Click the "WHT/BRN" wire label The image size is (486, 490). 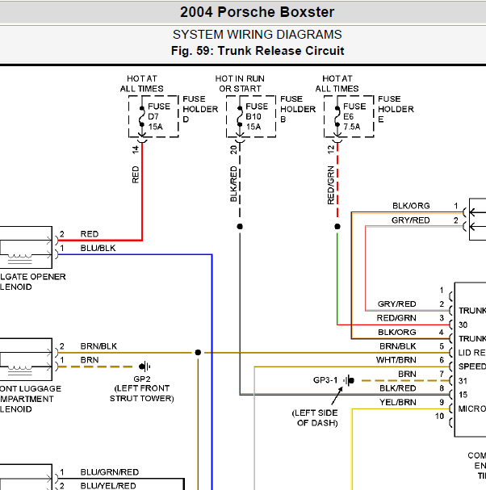[x=396, y=360]
